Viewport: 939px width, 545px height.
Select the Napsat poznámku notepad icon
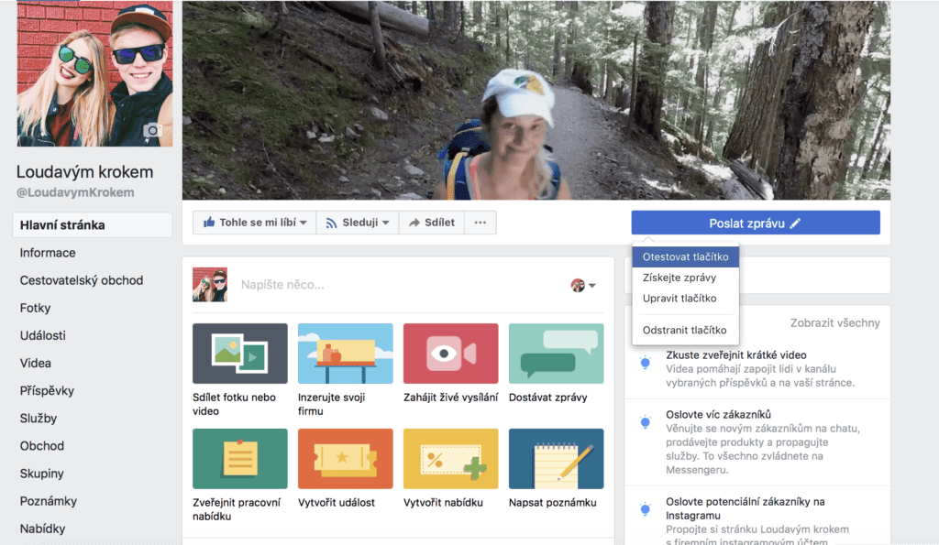click(x=555, y=458)
